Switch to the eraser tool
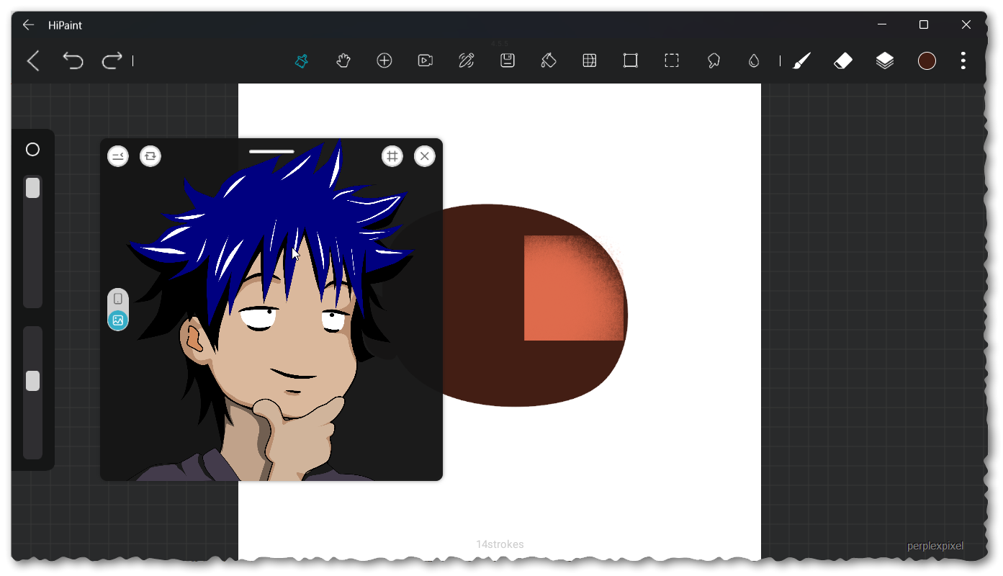The image size is (1003, 576). (843, 60)
